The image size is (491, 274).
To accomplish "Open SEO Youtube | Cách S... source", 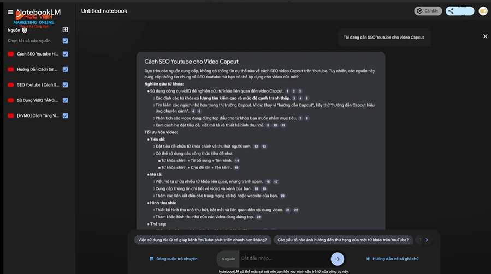I will 38,84.
